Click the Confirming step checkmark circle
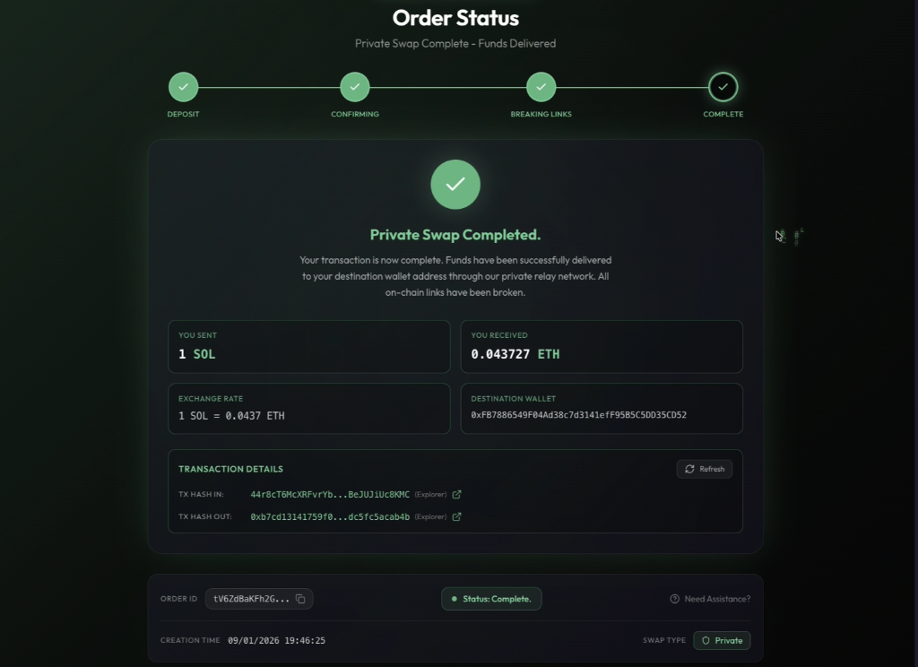This screenshot has width=918, height=667. coord(355,87)
